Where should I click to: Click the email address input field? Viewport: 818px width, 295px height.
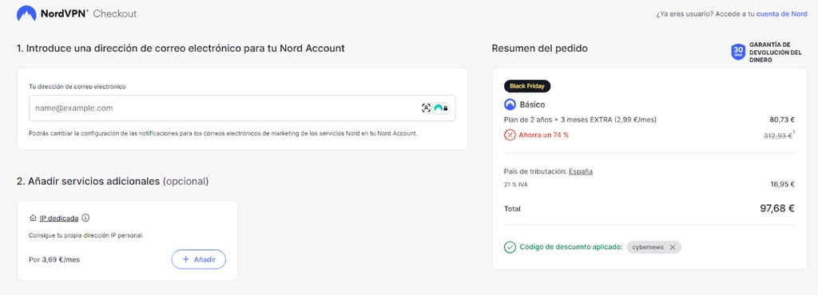click(x=242, y=108)
